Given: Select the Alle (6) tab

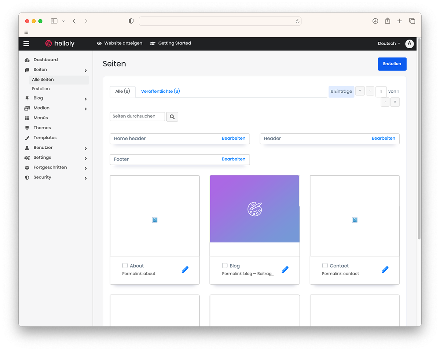Looking at the screenshot, I should pyautogui.click(x=123, y=92).
